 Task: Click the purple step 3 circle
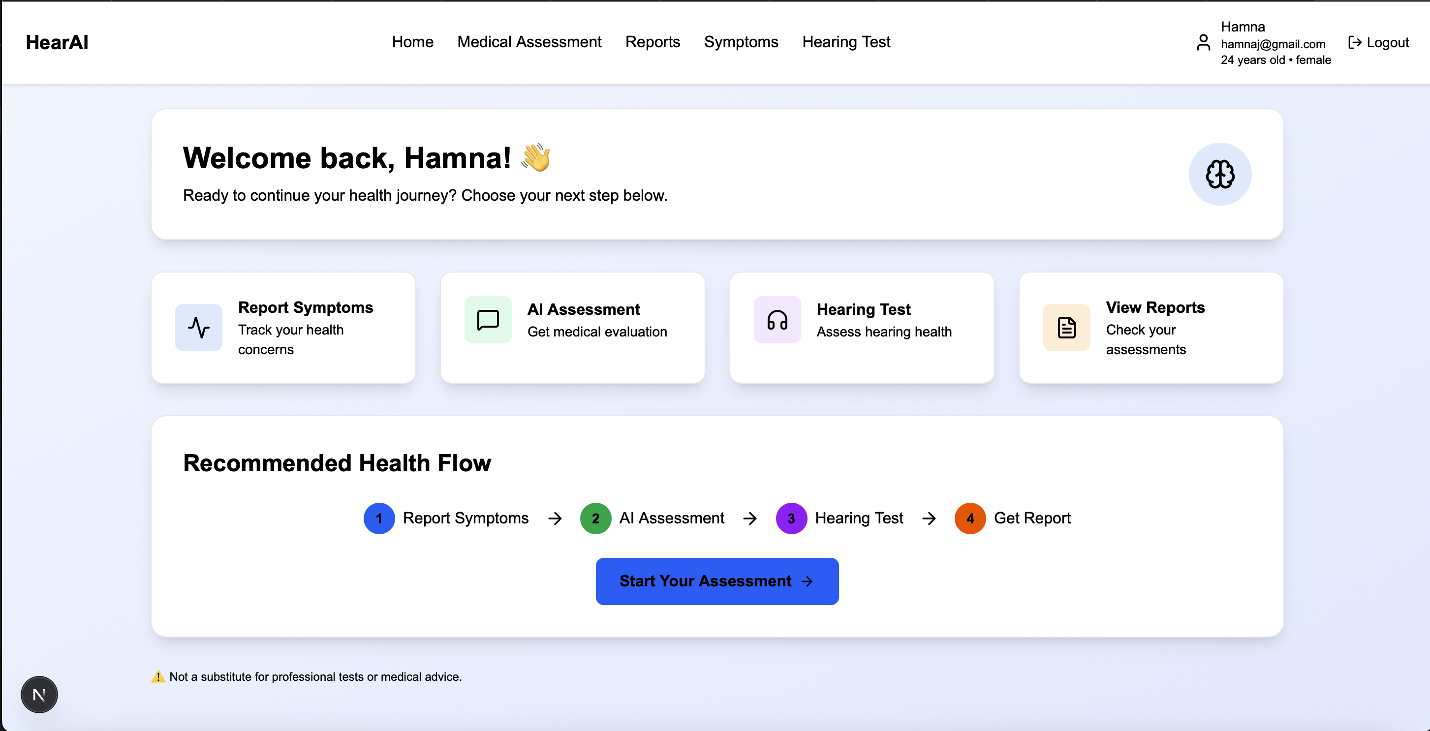[791, 518]
